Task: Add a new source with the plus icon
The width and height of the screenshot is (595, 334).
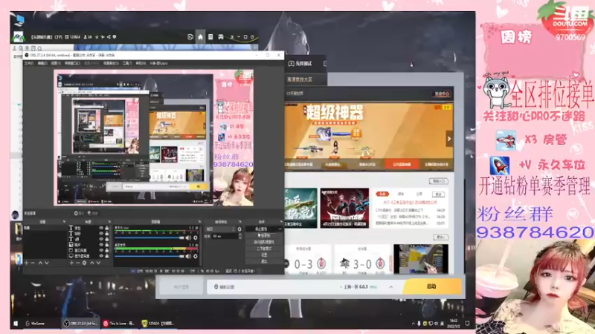Action: point(71,263)
